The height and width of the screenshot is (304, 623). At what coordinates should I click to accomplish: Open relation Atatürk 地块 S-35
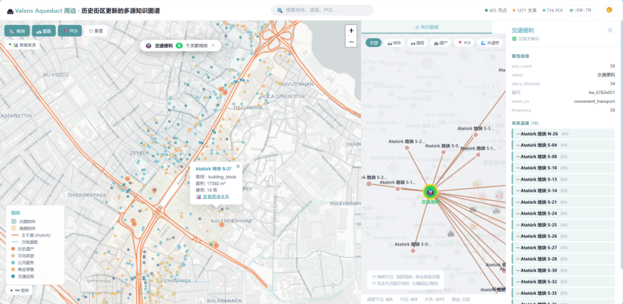pyautogui.click(x=563, y=293)
